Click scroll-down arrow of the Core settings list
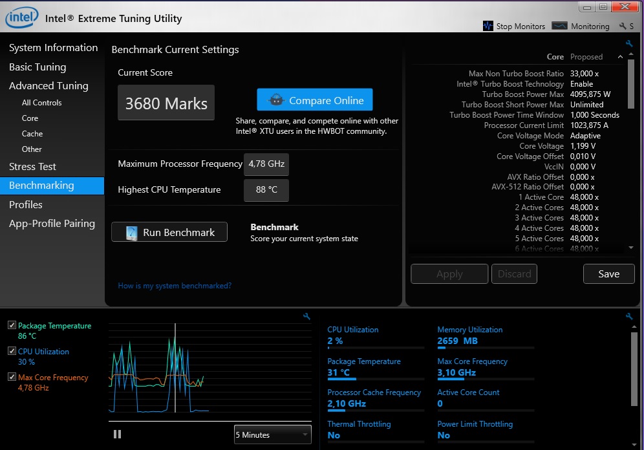Viewport: 644px width, 450px height. click(631, 248)
